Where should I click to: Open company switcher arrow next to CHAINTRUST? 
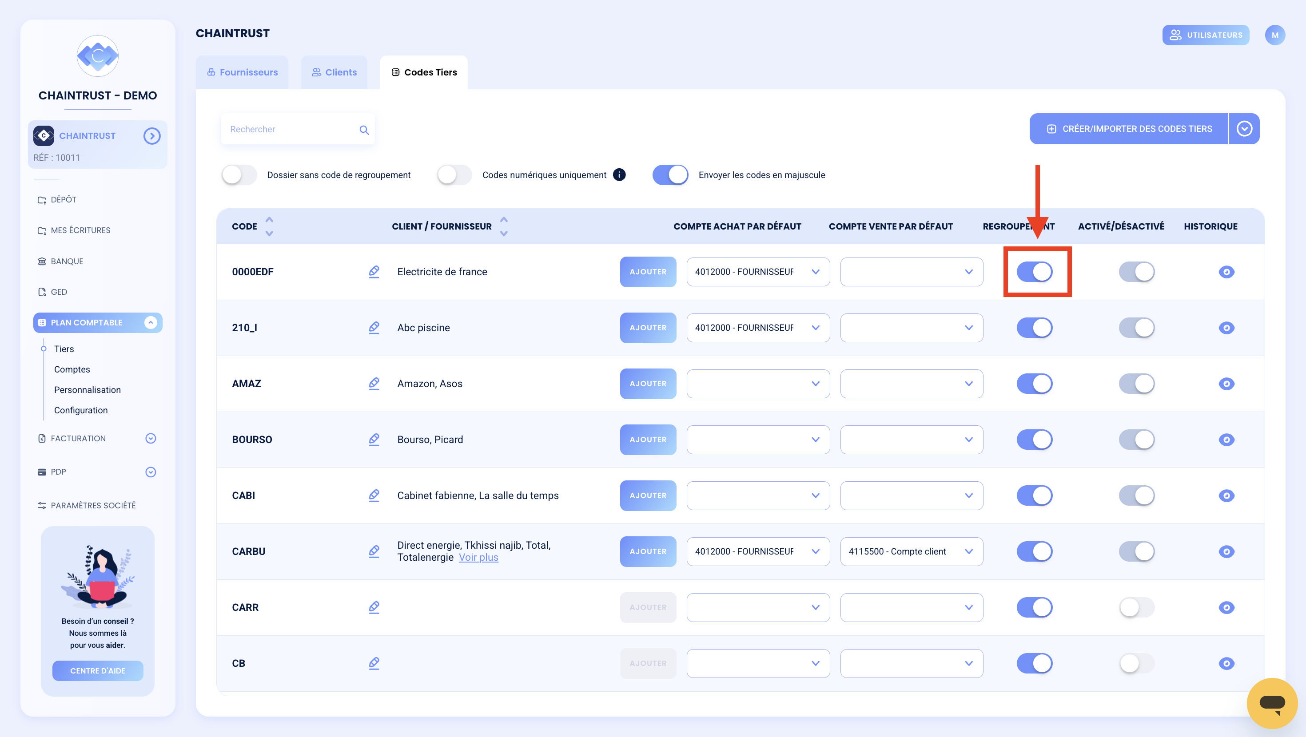click(151, 136)
